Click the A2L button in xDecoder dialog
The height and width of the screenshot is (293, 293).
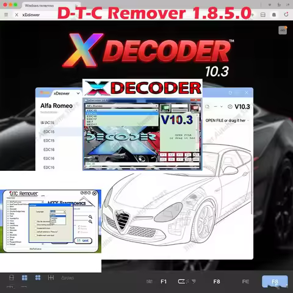click(x=196, y=155)
